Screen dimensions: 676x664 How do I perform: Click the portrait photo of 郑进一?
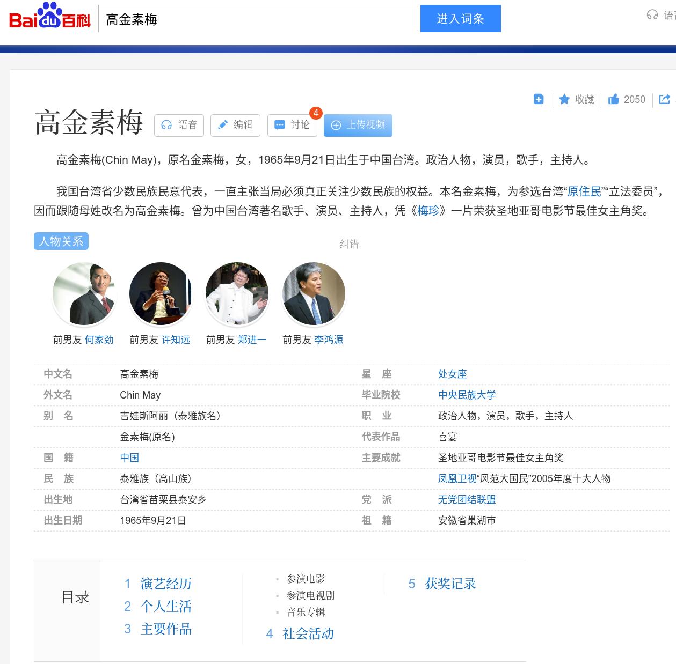pos(237,293)
